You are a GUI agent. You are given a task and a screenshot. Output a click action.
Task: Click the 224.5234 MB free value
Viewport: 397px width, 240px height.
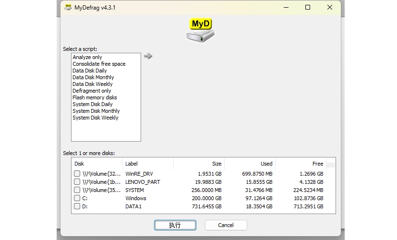[308, 190]
